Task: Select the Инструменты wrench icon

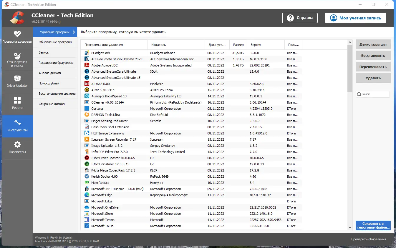Action: click(17, 122)
